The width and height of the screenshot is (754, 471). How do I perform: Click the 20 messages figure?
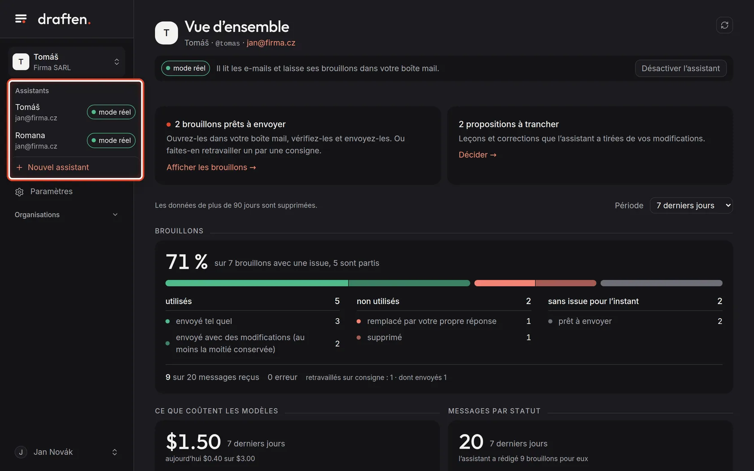pyautogui.click(x=471, y=442)
